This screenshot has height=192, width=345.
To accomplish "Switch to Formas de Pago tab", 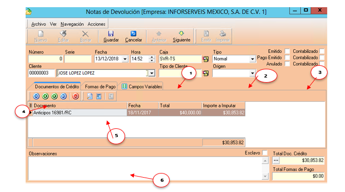I will pyautogui.click(x=100, y=87).
